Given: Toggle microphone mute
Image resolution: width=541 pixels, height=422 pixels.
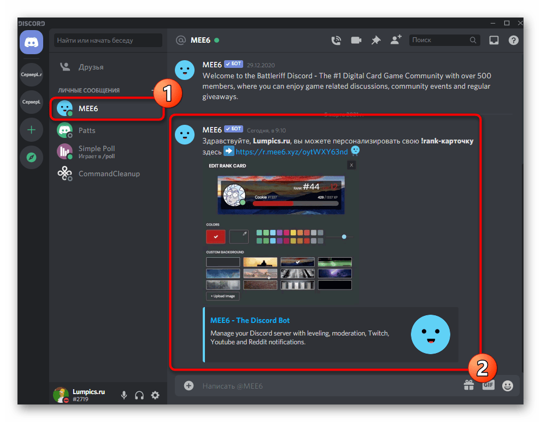Looking at the screenshot, I should 124,395.
